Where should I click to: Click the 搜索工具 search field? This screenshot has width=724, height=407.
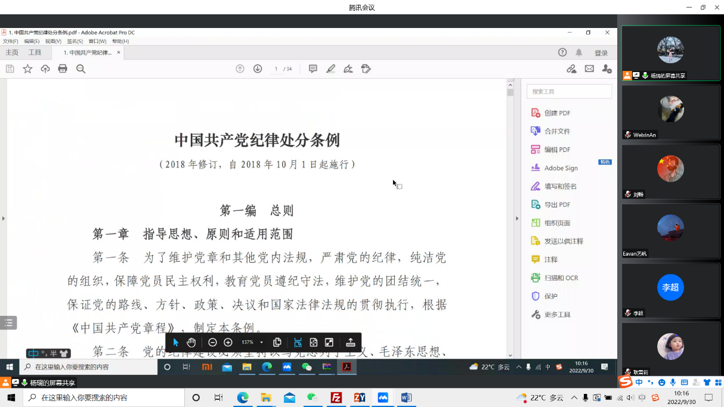click(x=569, y=92)
